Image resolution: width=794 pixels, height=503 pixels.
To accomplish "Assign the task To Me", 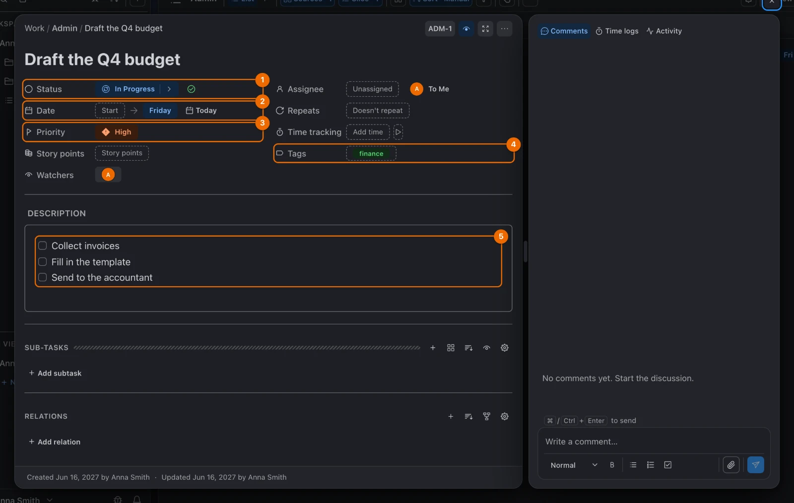I will coord(430,89).
